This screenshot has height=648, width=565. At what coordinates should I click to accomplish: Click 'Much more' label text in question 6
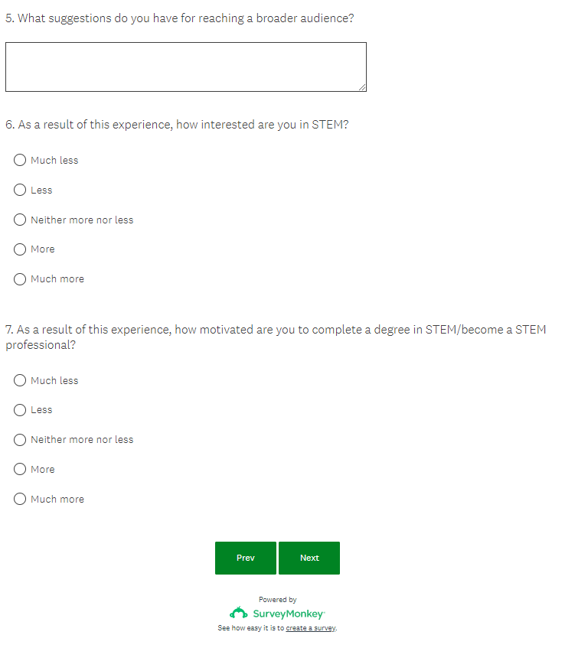pyautogui.click(x=57, y=279)
